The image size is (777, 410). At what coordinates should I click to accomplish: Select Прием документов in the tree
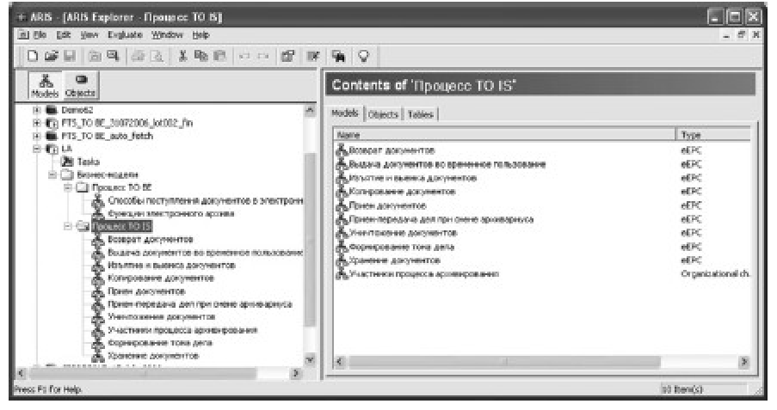coord(146,291)
